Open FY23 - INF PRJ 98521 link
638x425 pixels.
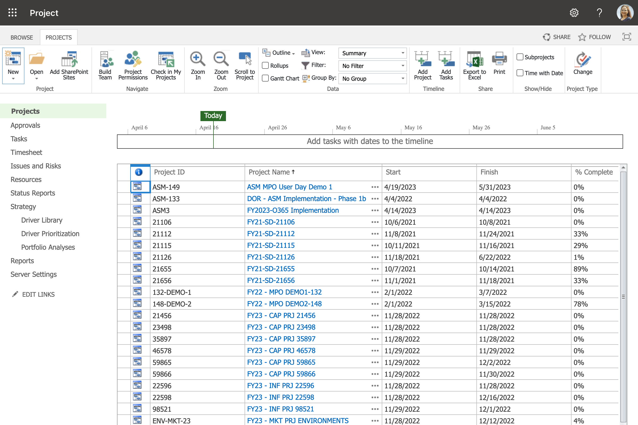click(x=280, y=409)
